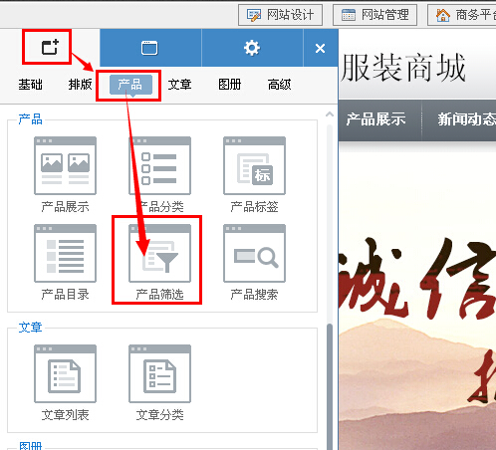Screen dimensions: 496x450
Task: Add the 产品筛选 module
Action: (159, 263)
